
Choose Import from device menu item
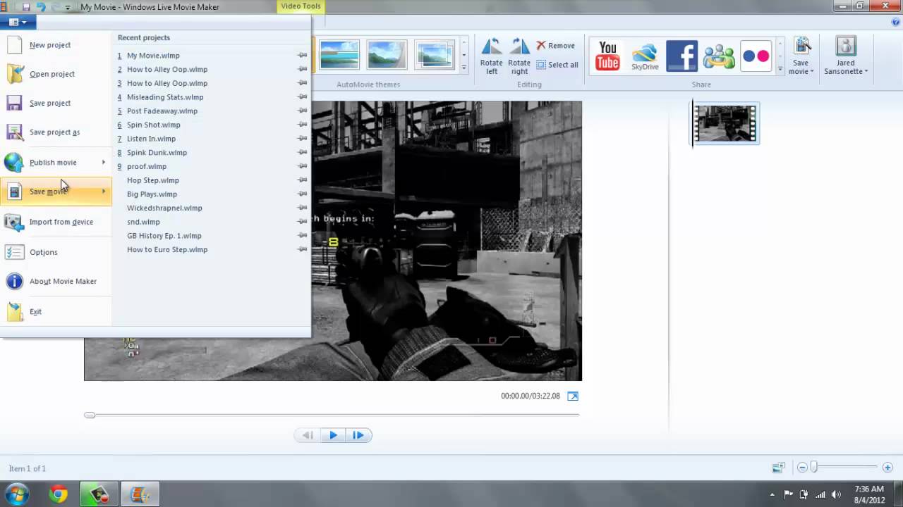click(x=61, y=222)
